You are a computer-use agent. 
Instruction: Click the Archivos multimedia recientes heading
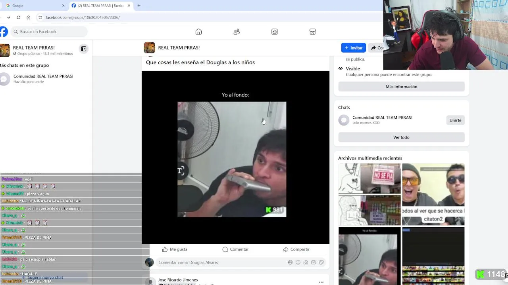point(370,158)
